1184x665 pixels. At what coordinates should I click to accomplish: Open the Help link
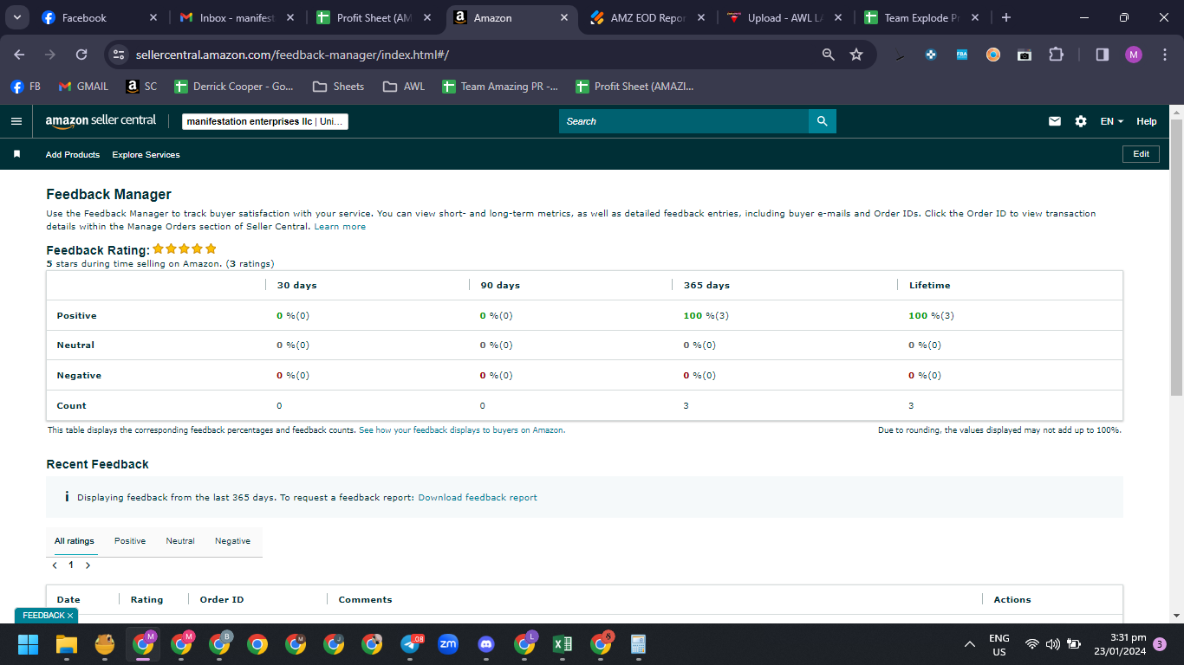click(x=1147, y=121)
